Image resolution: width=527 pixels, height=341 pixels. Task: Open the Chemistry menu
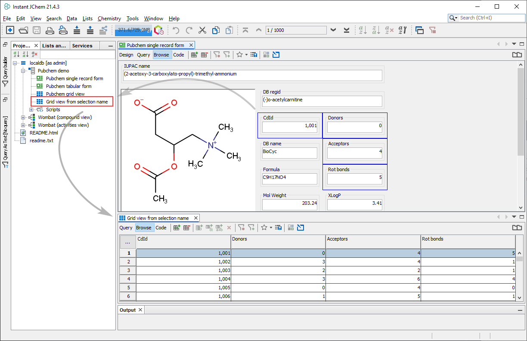coord(109,19)
